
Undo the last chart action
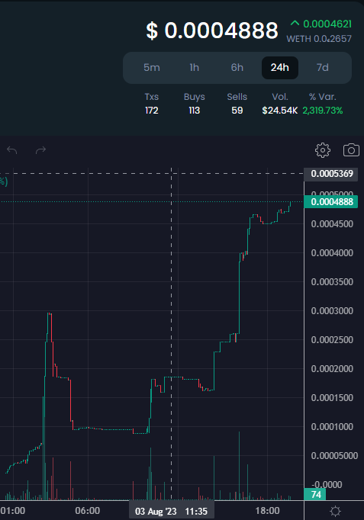(12, 150)
